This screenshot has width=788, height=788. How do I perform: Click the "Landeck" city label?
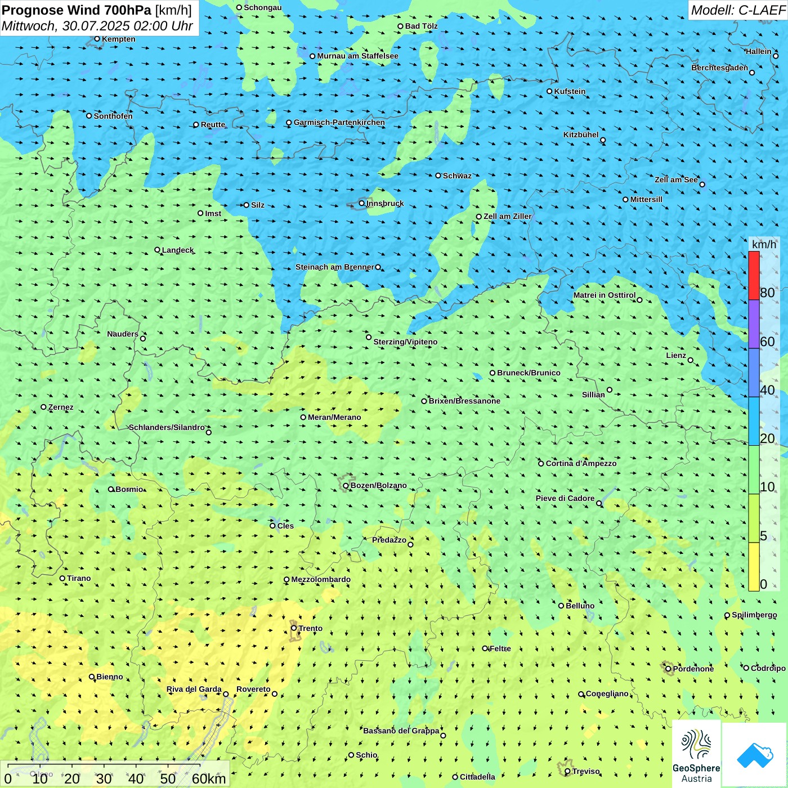tap(178, 250)
